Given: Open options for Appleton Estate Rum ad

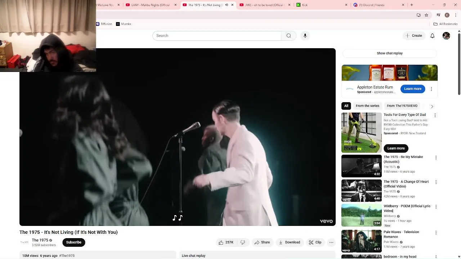Looking at the screenshot, I should point(431,89).
